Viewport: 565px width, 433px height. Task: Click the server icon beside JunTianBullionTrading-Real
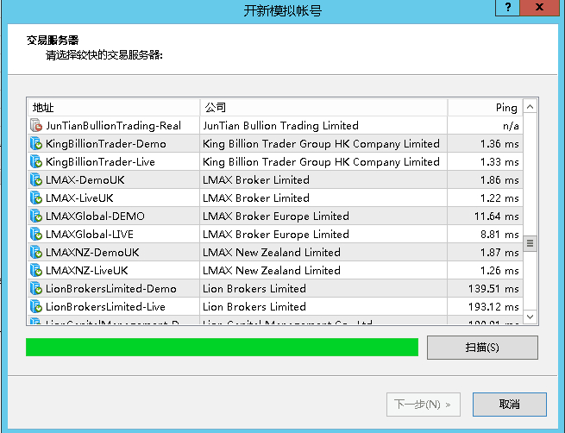36,125
